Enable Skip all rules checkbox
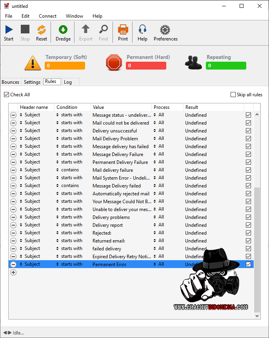 click(x=233, y=95)
